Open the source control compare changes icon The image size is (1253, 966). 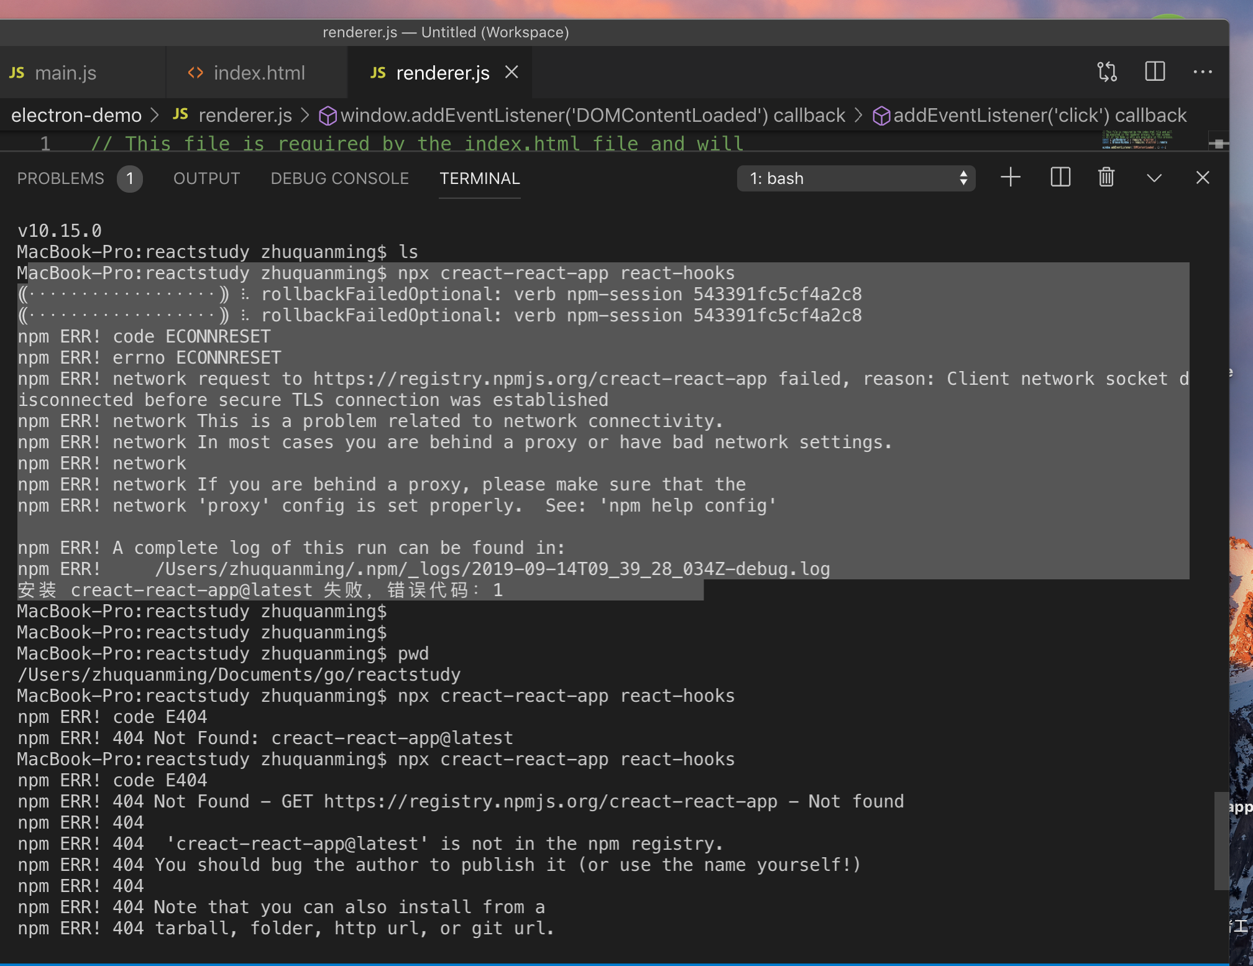1107,71
